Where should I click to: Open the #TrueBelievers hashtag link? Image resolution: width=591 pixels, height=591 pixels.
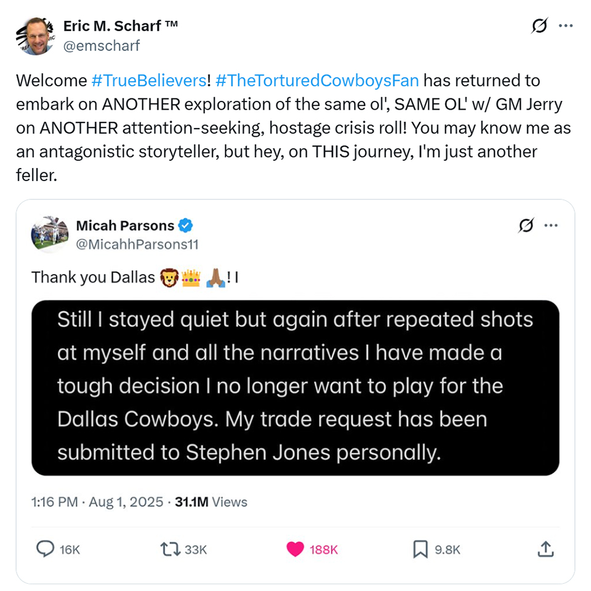(x=148, y=81)
